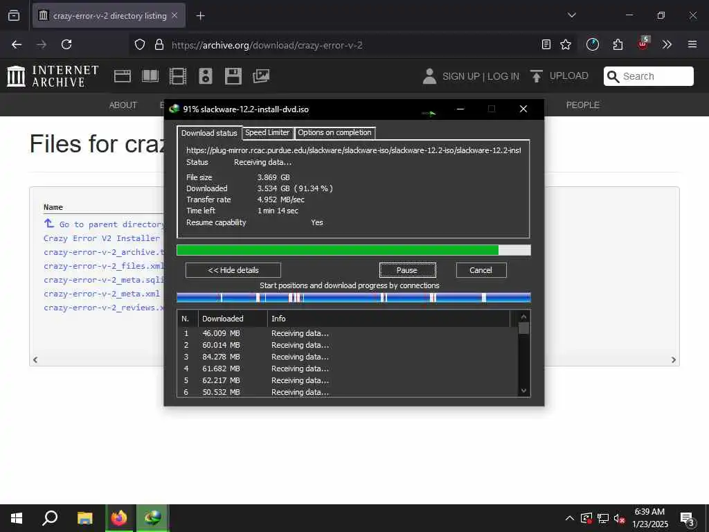Open the ABOUT menu item

123,105
